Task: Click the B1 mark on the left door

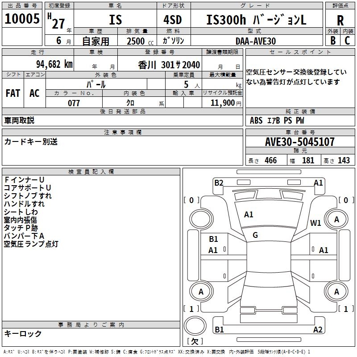Action: [213, 239]
